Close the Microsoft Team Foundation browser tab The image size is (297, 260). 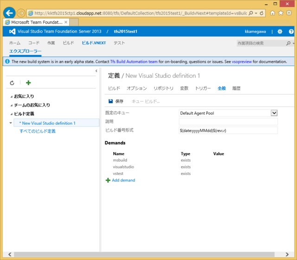66,22
